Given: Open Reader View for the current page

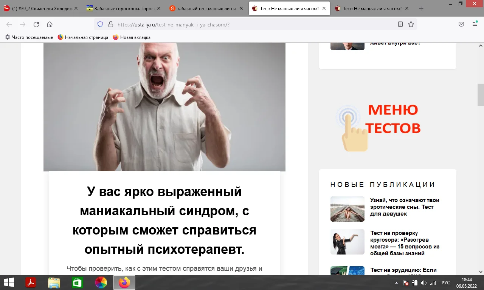Looking at the screenshot, I should [x=400, y=24].
